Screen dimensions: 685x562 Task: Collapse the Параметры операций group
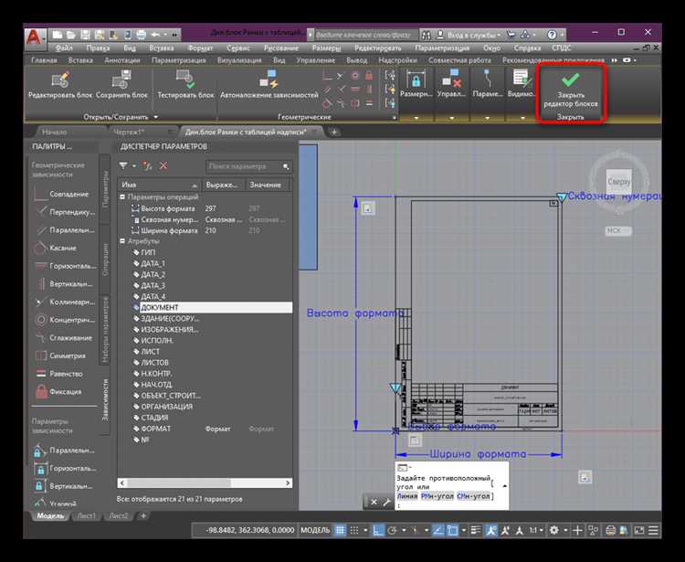click(123, 197)
